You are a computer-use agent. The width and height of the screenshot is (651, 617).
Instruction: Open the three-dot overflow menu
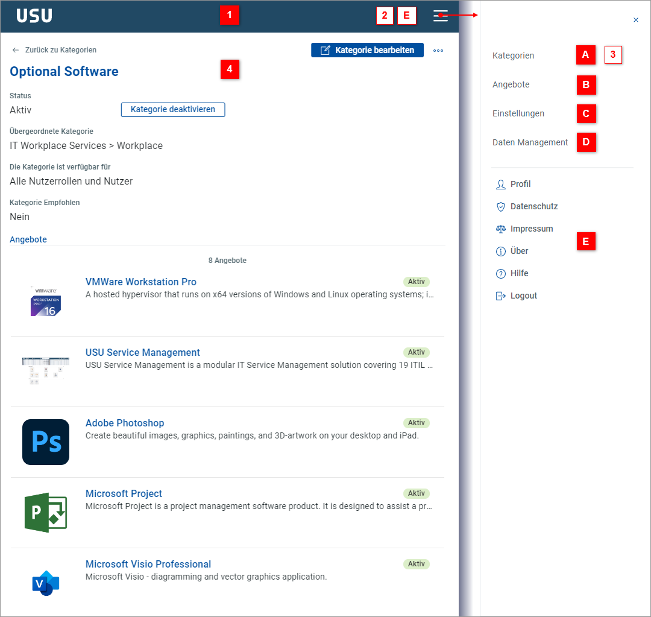(438, 51)
